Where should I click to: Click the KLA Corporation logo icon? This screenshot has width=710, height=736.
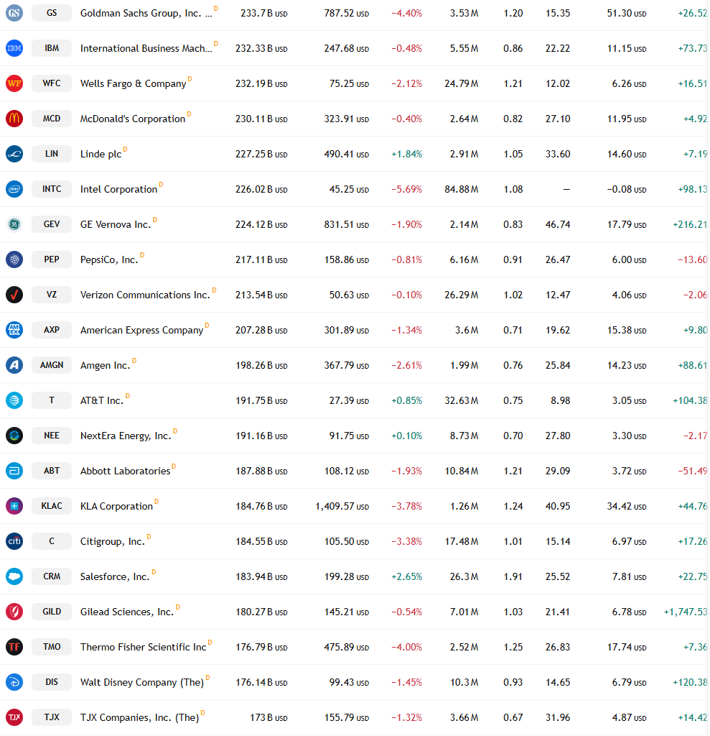point(14,506)
